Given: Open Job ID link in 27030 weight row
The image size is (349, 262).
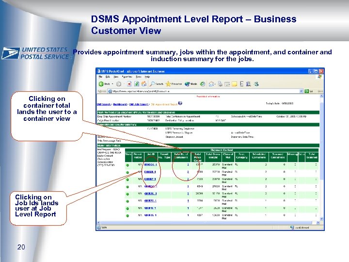Looking at the screenshot, I should click(151, 186).
